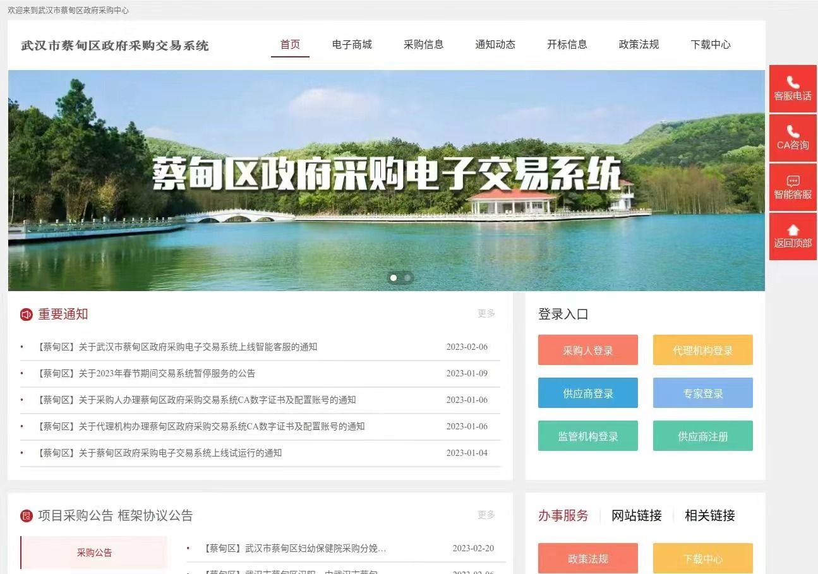Open the CA咨询 phone icon

(x=793, y=131)
